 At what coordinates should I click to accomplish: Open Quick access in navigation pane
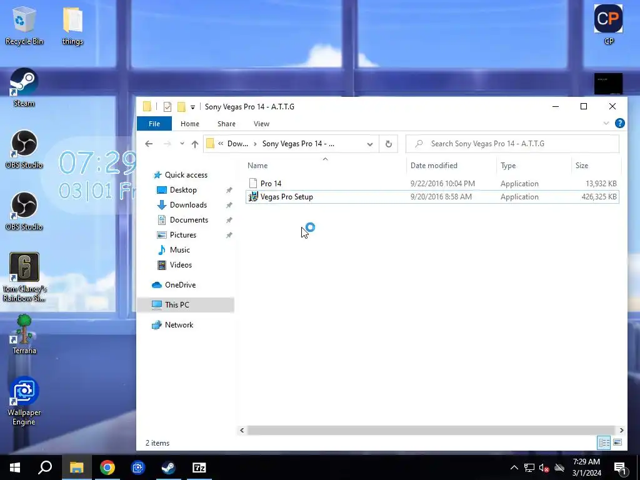coord(186,175)
